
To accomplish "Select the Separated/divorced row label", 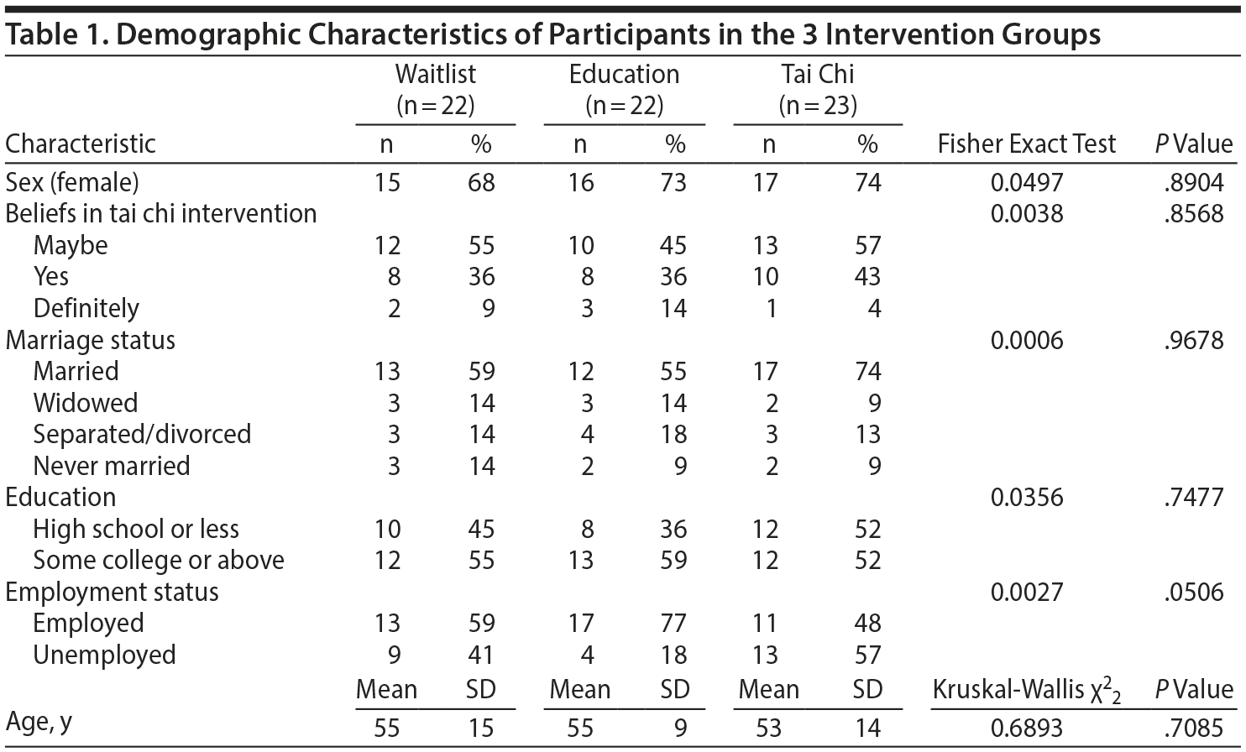I will (142, 434).
